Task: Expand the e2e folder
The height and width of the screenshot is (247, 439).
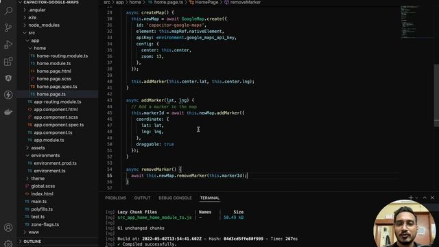Action: coord(32,17)
